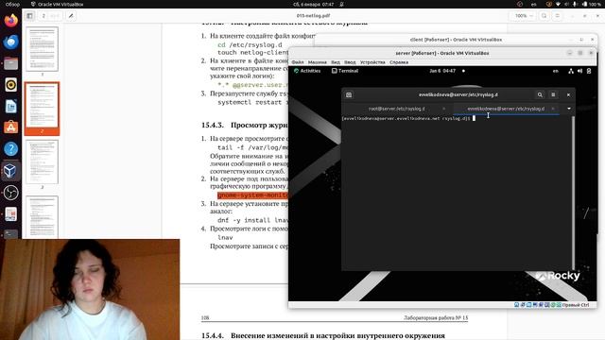Open Обзор activities overview in top bar
The width and height of the screenshot is (605, 340).
pyautogui.click(x=12, y=4)
